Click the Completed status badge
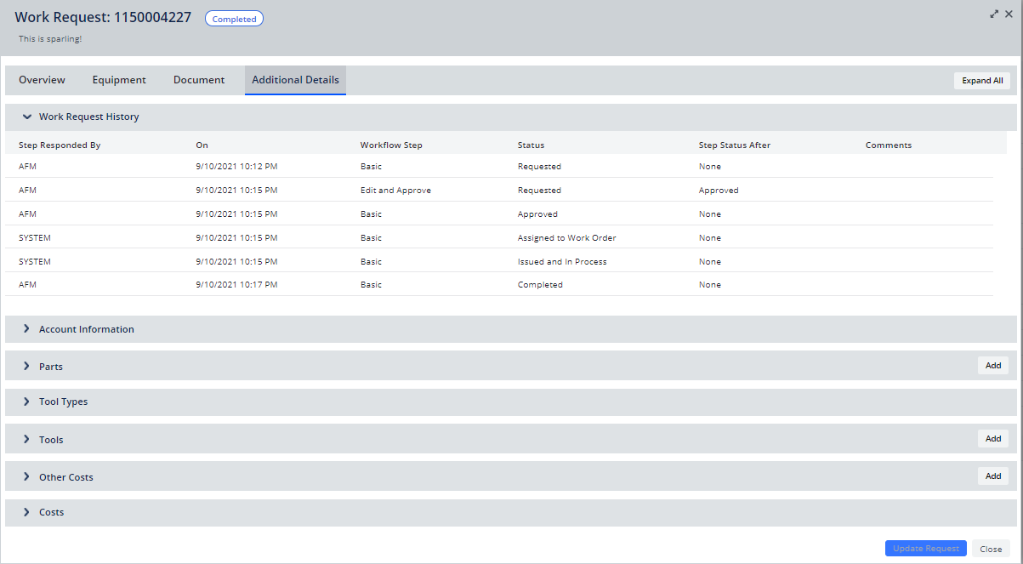1023x564 pixels. coord(234,18)
